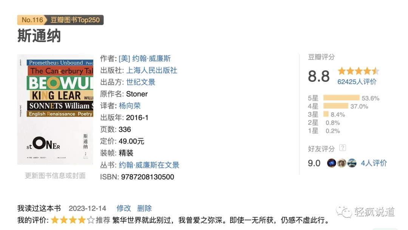Click the 推荐 rating label

[103, 220]
